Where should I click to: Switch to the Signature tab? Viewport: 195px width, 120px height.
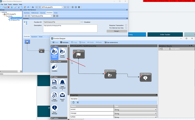[34, 37]
